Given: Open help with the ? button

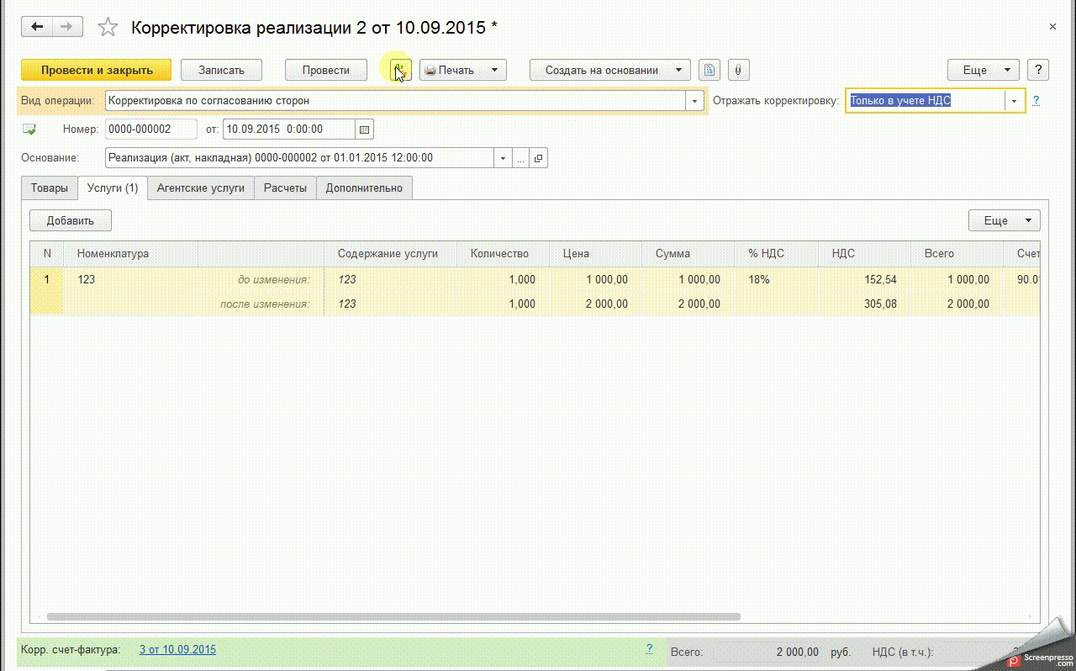Looking at the screenshot, I should coord(1038,70).
